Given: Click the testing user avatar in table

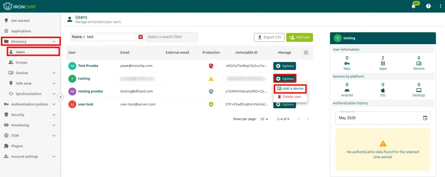Looking at the screenshot, I should [72, 79].
